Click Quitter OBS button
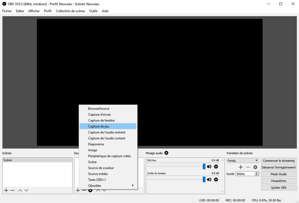 point(279,188)
